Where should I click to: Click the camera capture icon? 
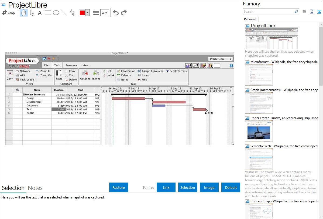pyautogui.click(x=304, y=12)
